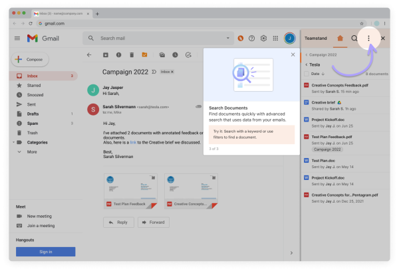Open search options dropdown arrow in search bar
The image size is (399, 271).
coord(227,38)
